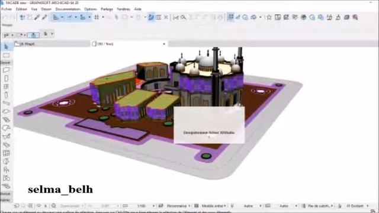This screenshot has height=213, width=379.
Task: Select the Beam tool in the toolbox
Action: click(7, 103)
